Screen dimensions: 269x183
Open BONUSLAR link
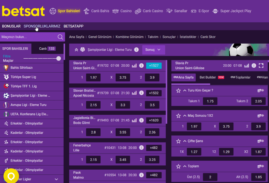11,26
